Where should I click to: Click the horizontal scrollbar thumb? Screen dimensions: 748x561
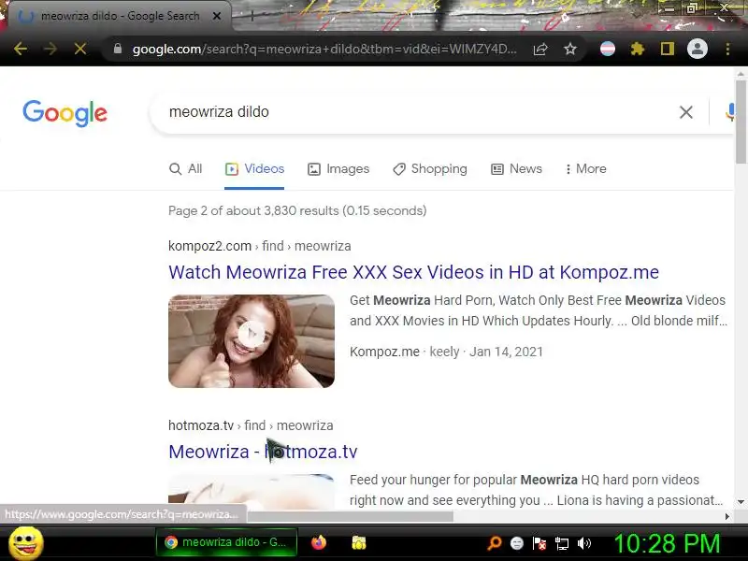click(x=350, y=516)
